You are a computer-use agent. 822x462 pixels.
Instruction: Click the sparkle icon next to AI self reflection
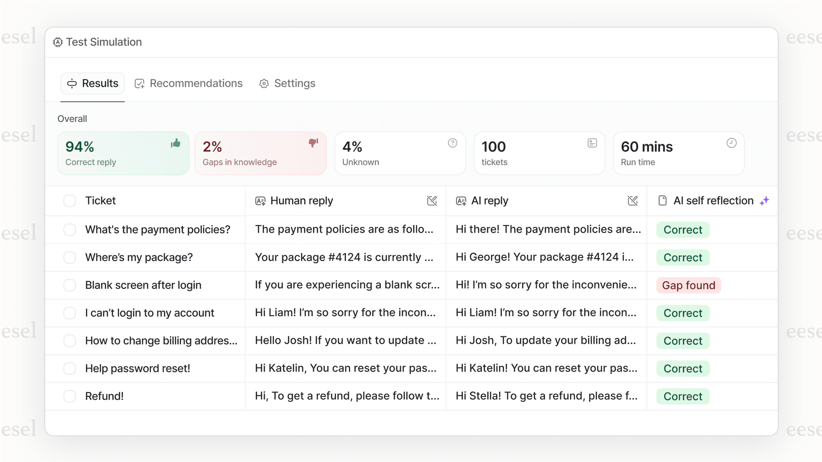click(765, 200)
